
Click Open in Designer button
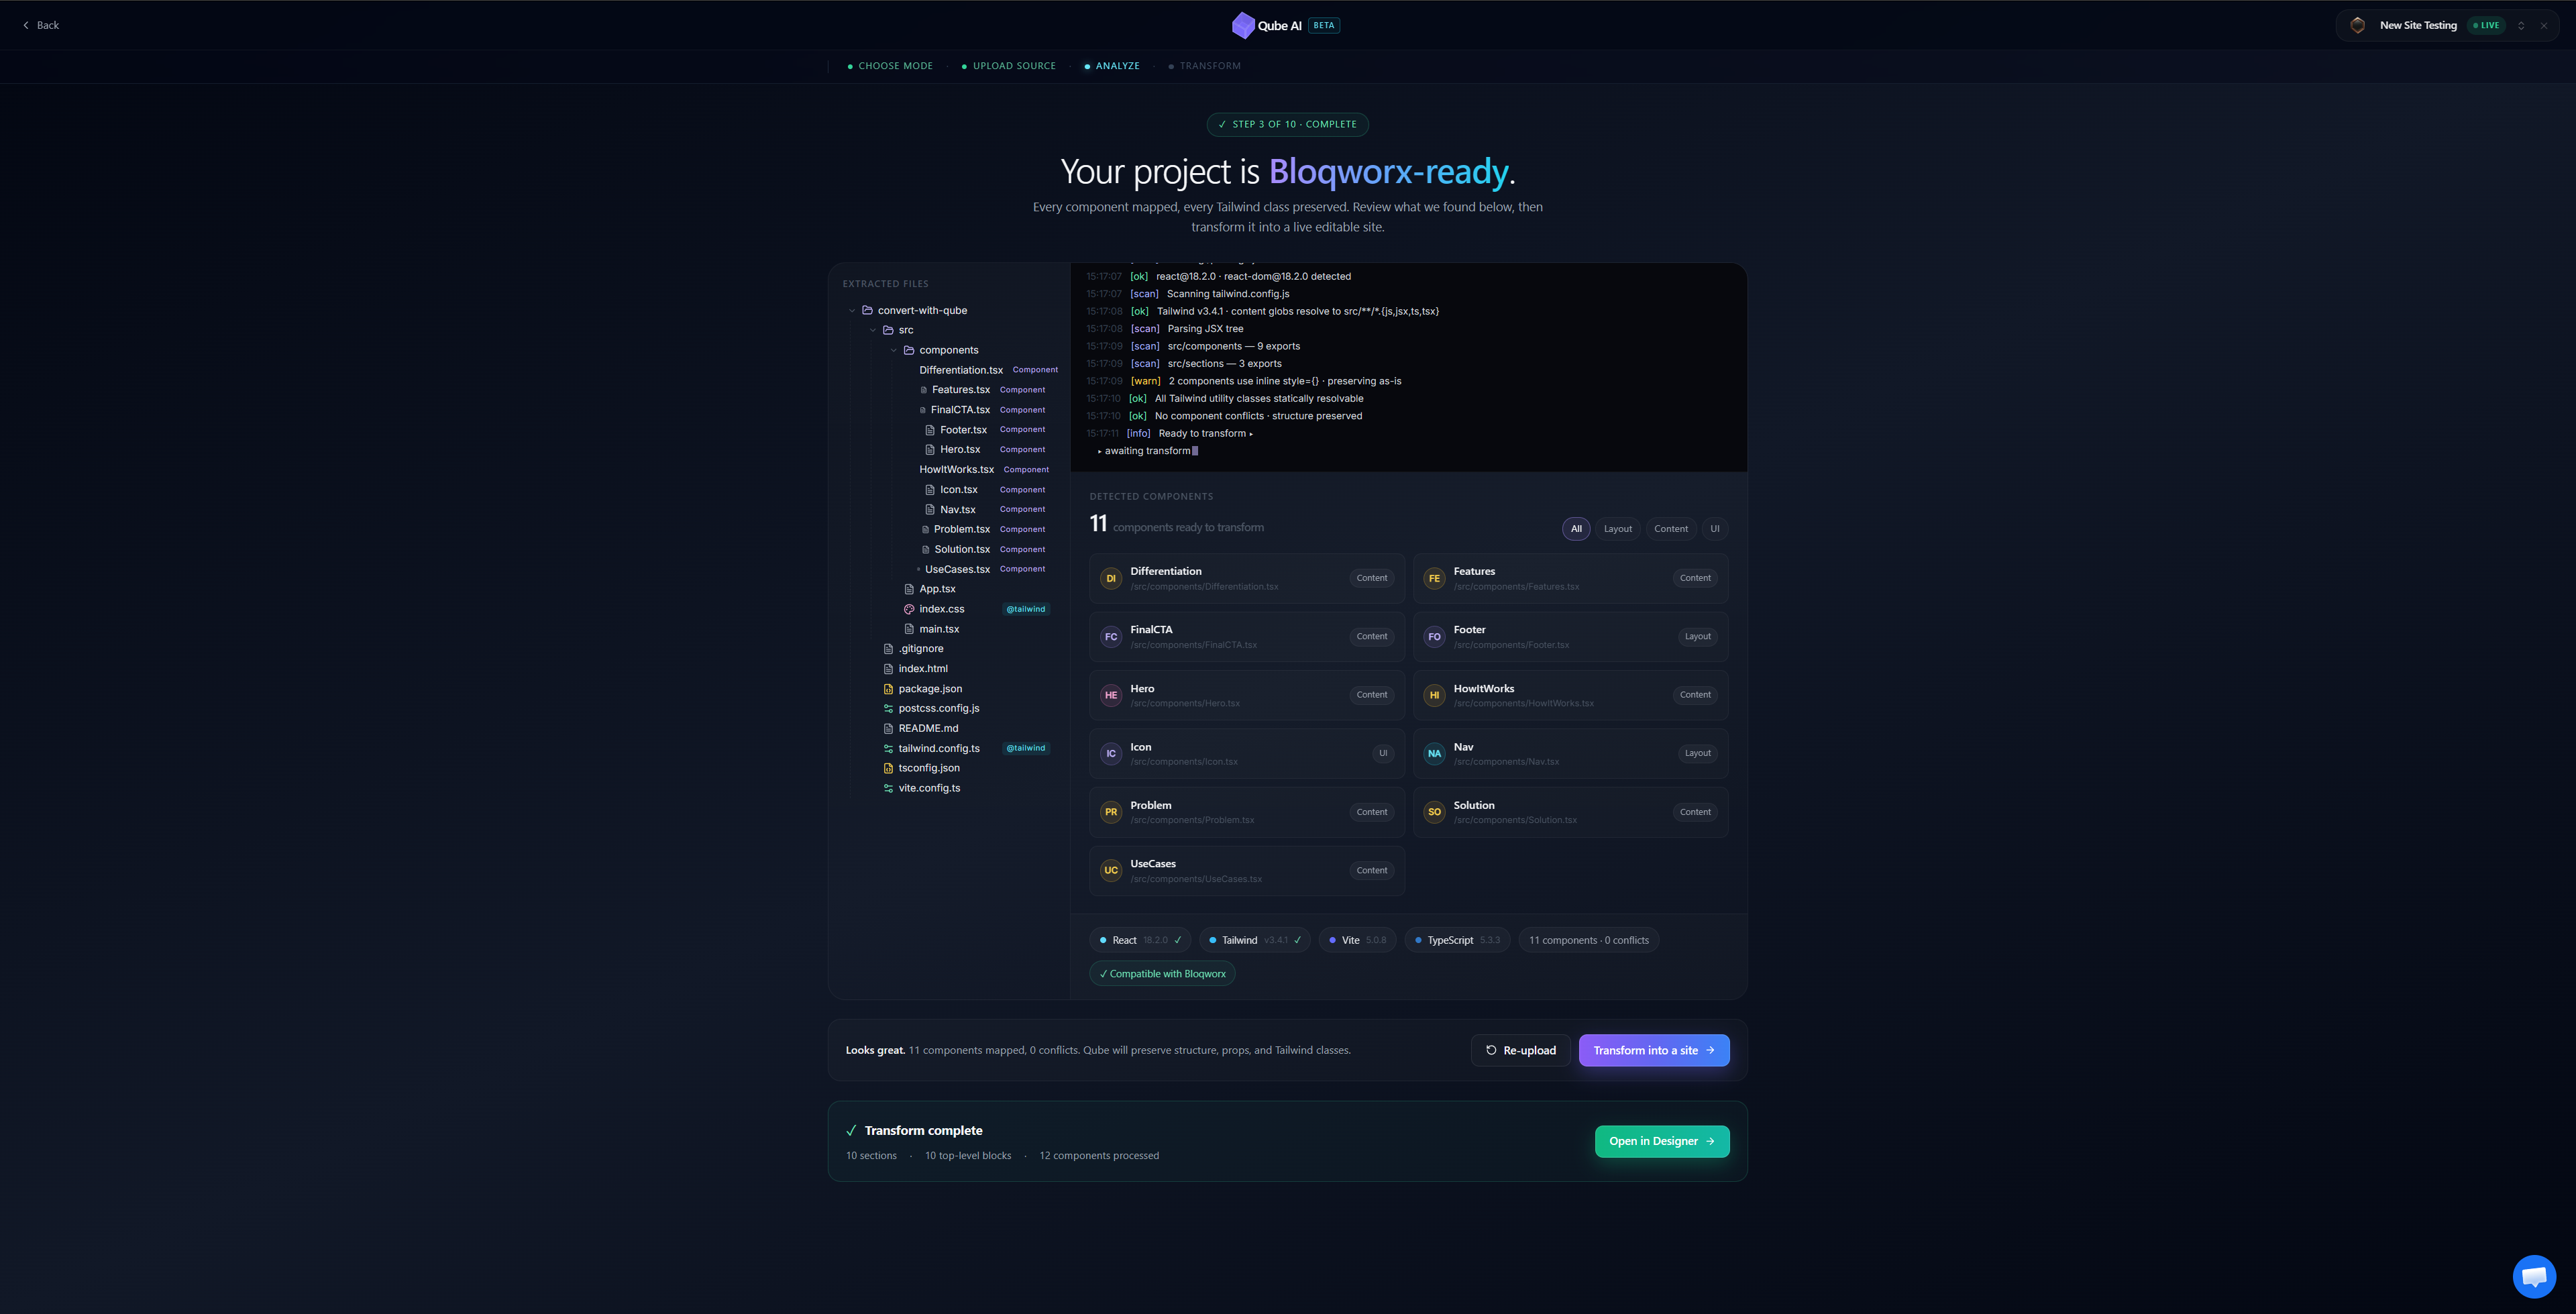point(1662,1141)
